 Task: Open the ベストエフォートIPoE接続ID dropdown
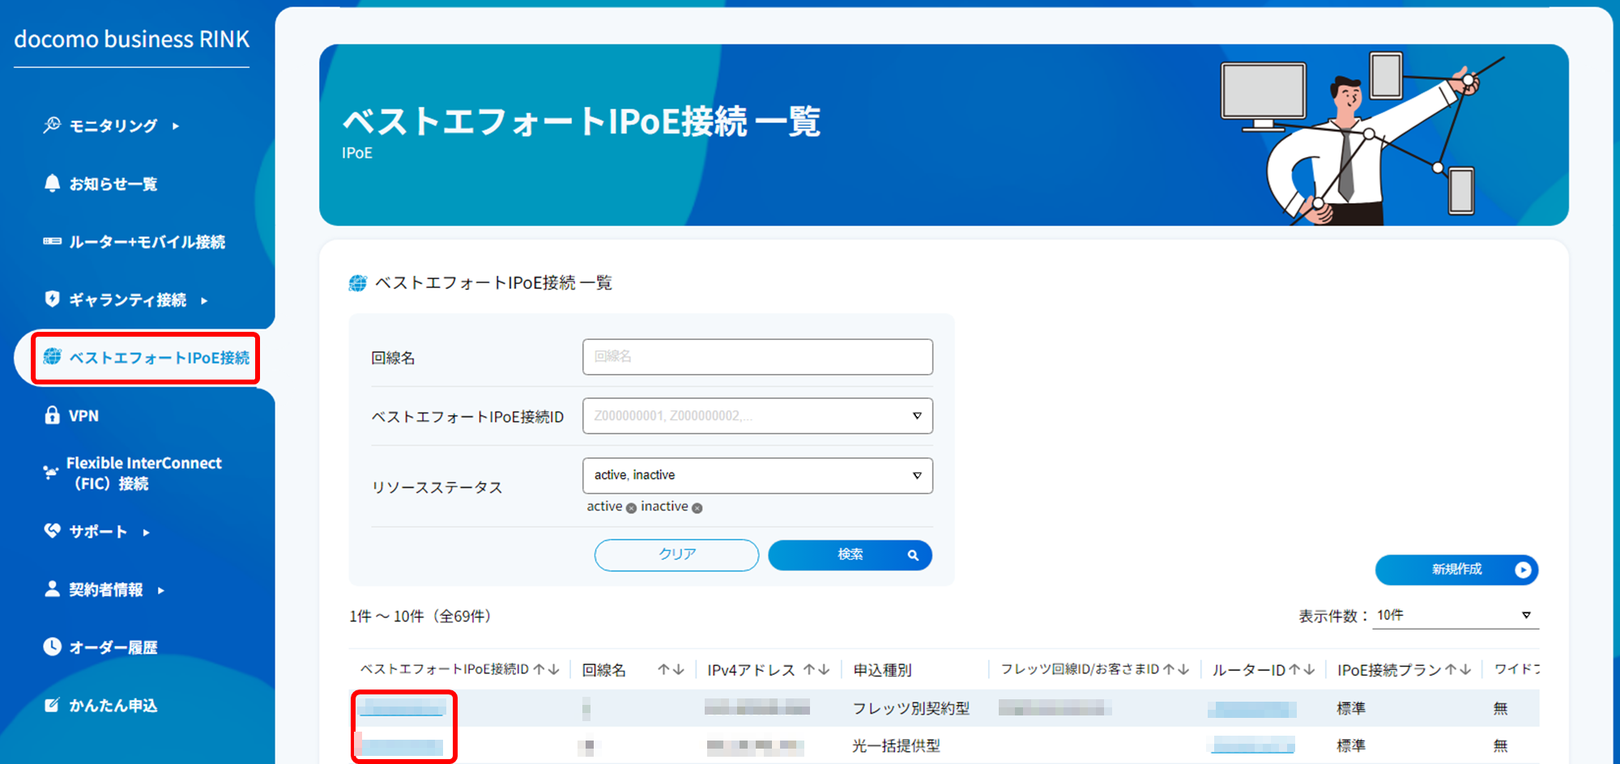click(757, 416)
